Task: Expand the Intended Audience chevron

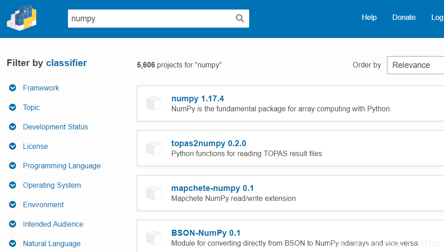Action: (x=13, y=224)
